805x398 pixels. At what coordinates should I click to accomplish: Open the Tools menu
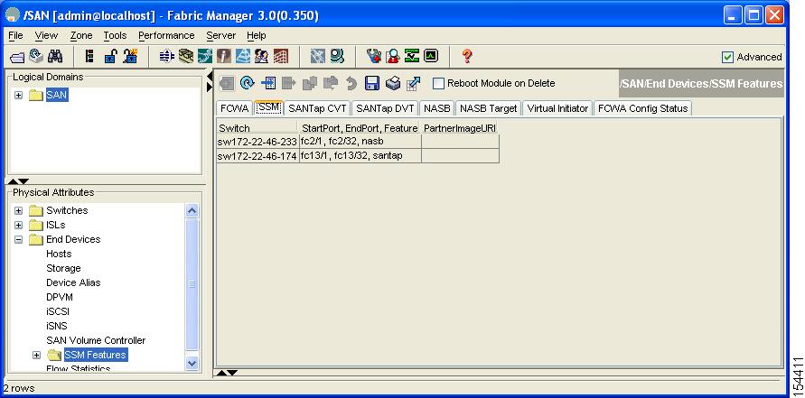coord(115,35)
